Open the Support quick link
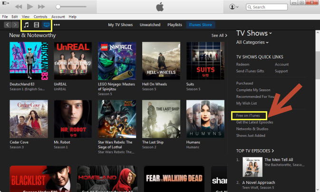The width and height of the screenshot is (320, 192). pos(281,71)
